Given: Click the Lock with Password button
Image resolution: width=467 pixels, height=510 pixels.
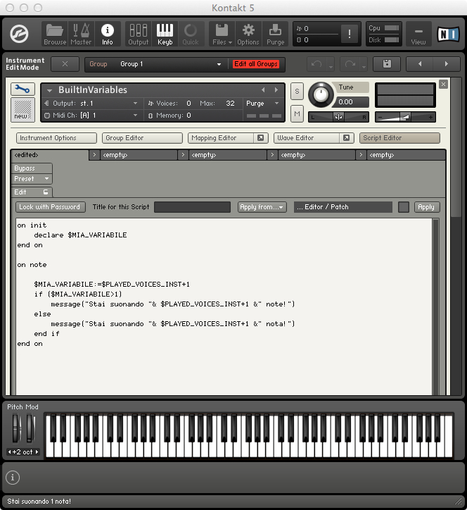Looking at the screenshot, I should (50, 207).
